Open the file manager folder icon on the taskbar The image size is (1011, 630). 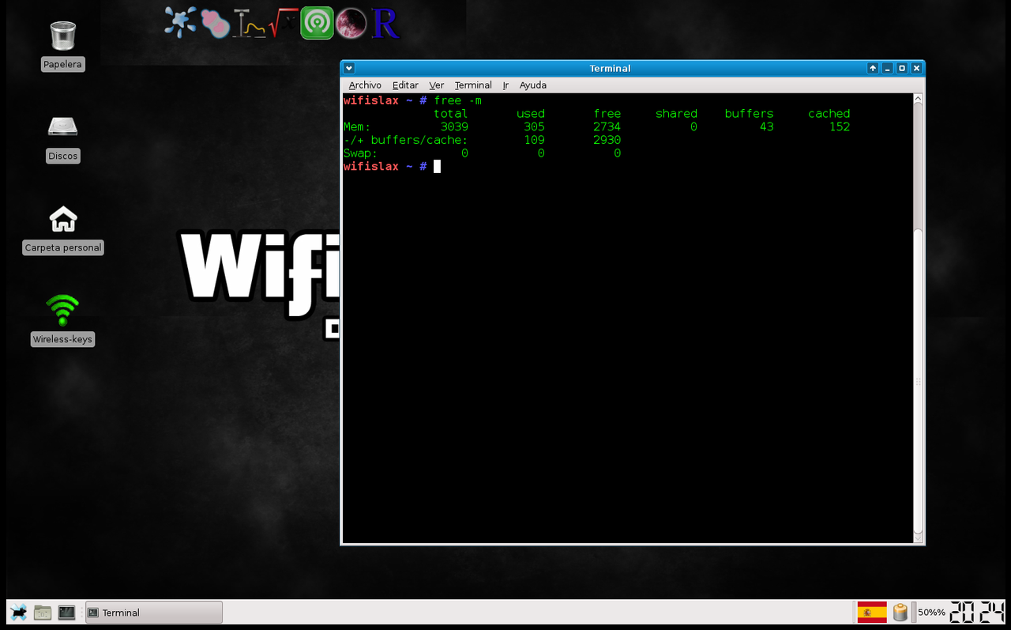click(x=43, y=612)
